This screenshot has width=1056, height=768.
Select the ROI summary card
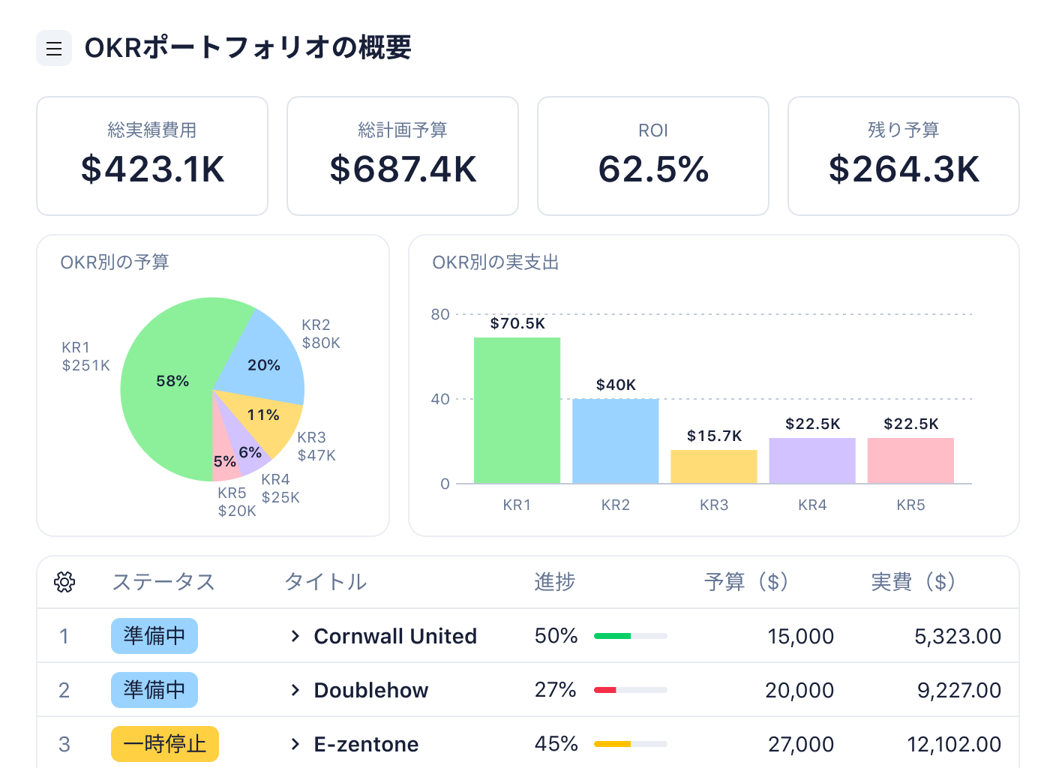652,155
